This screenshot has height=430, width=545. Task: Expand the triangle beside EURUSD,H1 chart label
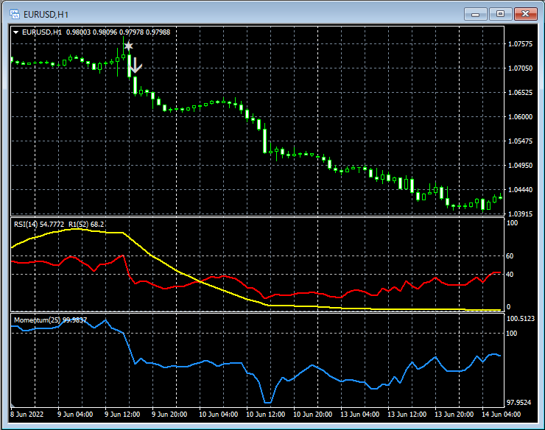click(16, 32)
